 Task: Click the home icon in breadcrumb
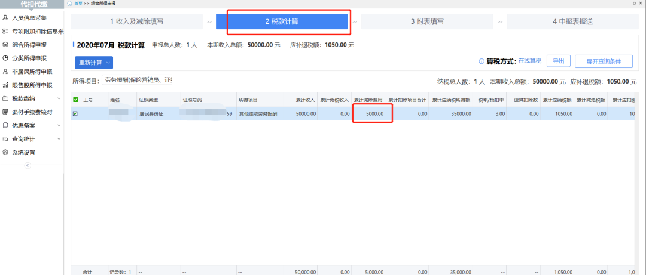click(x=69, y=3)
